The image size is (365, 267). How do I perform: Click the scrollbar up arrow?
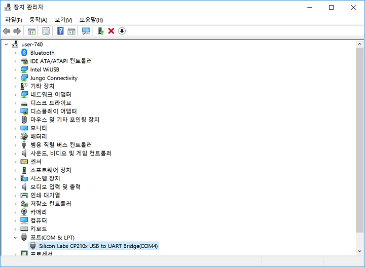pos(359,44)
